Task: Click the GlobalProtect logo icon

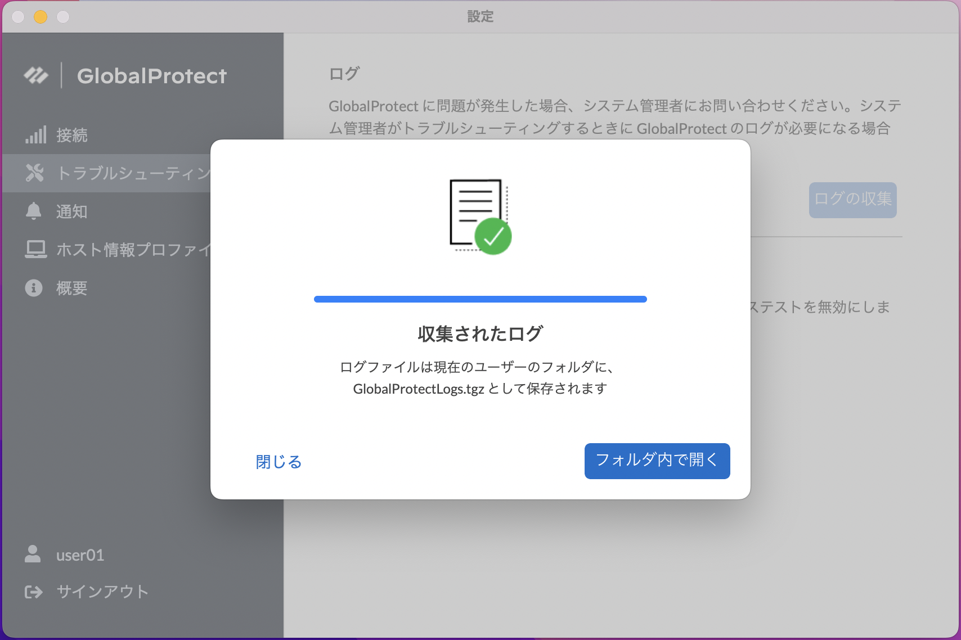Action: click(36, 75)
